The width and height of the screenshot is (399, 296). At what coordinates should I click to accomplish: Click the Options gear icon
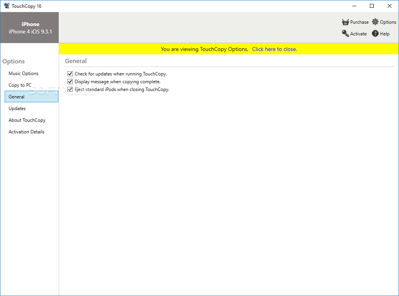375,22
